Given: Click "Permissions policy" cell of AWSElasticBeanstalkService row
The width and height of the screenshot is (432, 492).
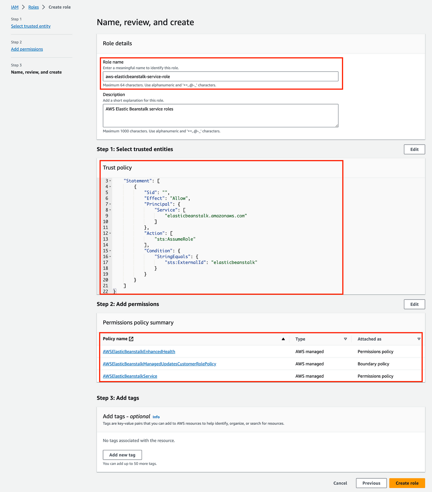Looking at the screenshot, I should coord(376,376).
